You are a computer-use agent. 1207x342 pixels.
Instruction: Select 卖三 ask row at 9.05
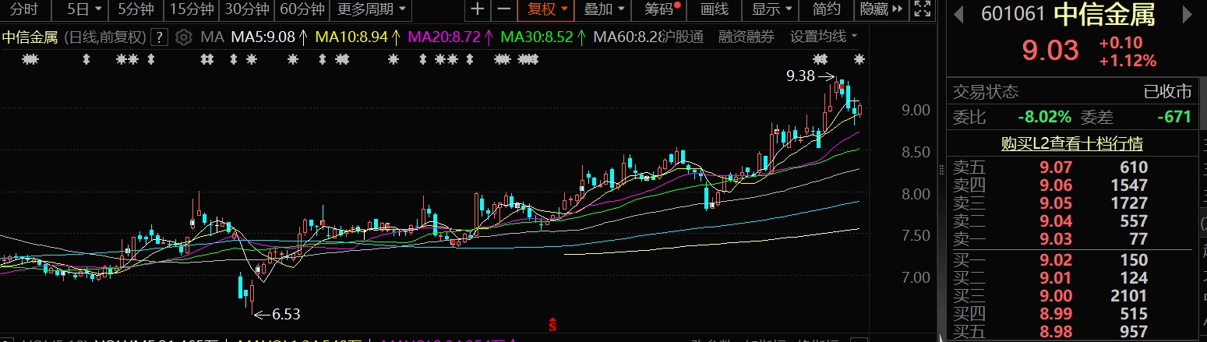tap(1071, 203)
